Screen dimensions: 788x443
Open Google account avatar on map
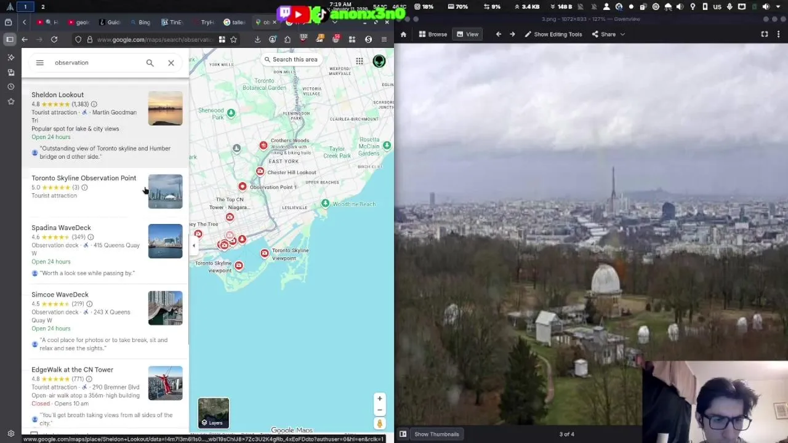[379, 61]
